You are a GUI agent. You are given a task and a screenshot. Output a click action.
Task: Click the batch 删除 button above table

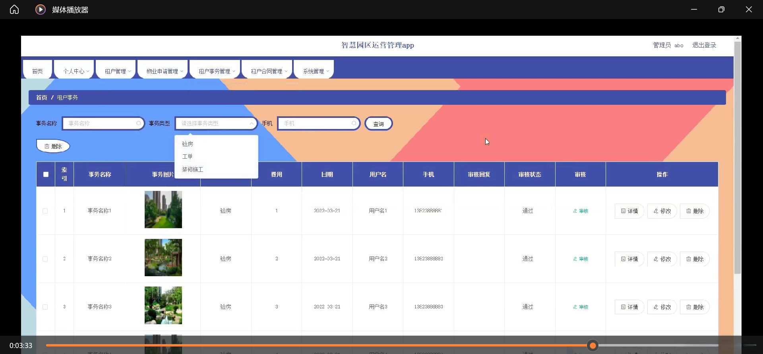click(x=53, y=146)
